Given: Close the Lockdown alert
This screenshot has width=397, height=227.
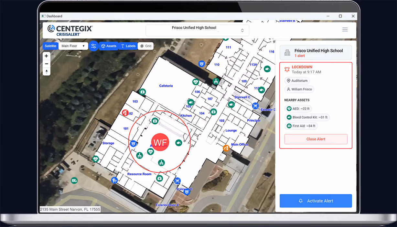Looking at the screenshot, I should (316, 139).
